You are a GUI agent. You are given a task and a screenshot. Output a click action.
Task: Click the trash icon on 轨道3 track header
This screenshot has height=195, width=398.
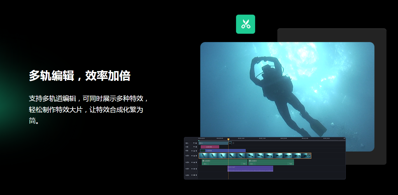coord(196,156)
